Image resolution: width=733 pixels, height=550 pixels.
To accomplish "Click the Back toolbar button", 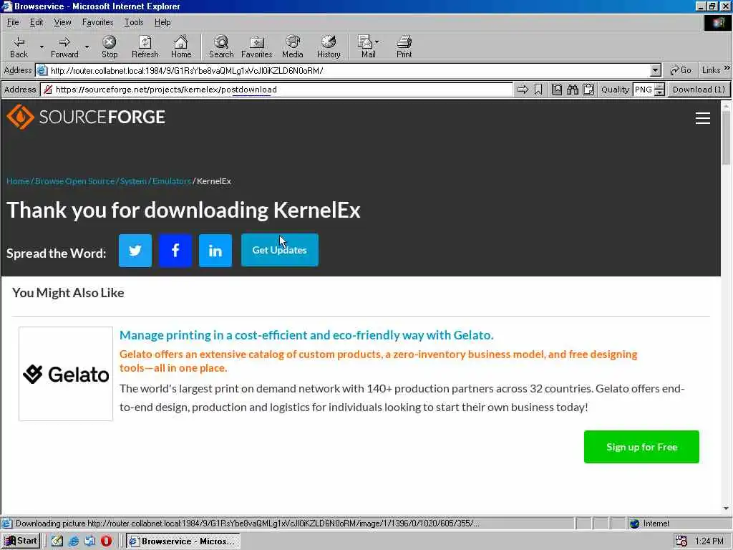I will tap(19, 47).
